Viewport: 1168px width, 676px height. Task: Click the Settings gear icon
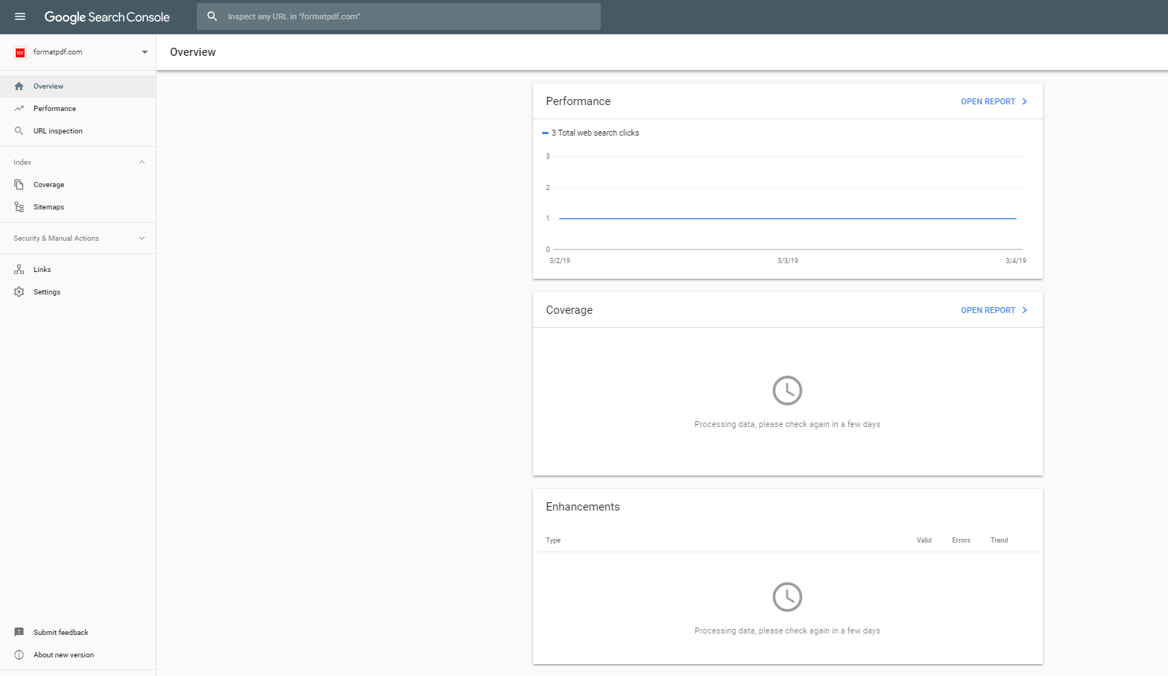pyautogui.click(x=19, y=292)
